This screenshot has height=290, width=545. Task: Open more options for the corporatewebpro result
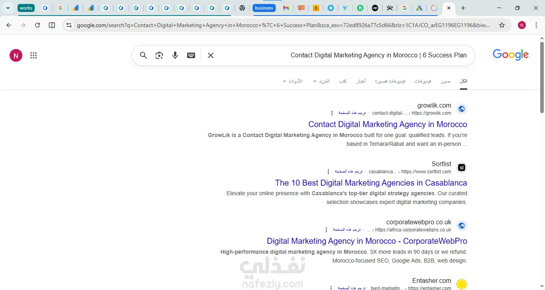pos(326,230)
